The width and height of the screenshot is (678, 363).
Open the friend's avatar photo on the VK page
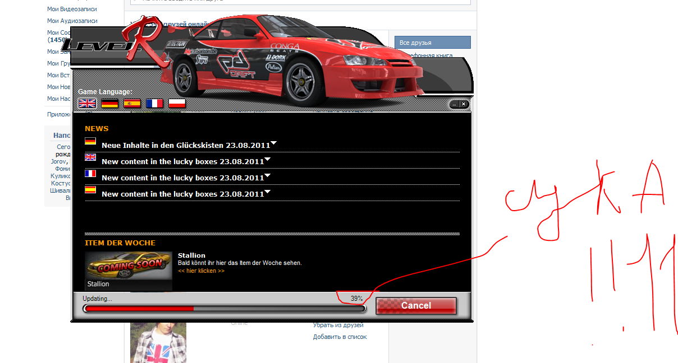[158, 343]
